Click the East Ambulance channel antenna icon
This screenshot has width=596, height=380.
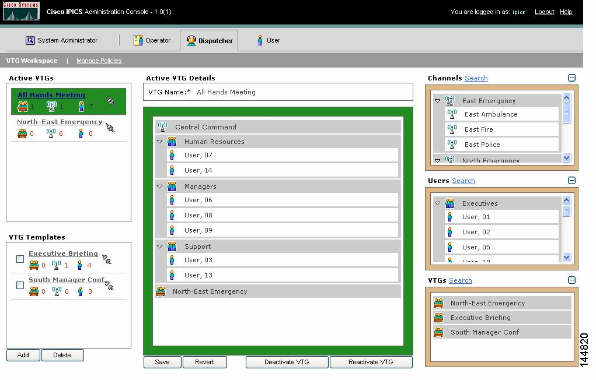tap(452, 114)
